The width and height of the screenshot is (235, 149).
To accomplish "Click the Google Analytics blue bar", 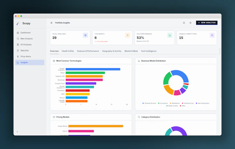I will [93, 69].
